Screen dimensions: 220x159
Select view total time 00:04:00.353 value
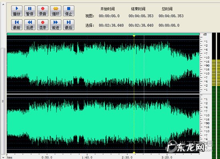pos(171,16)
